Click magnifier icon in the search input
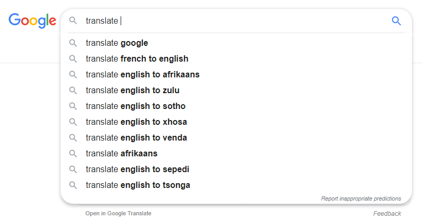This screenshot has width=423, height=219. [73, 21]
